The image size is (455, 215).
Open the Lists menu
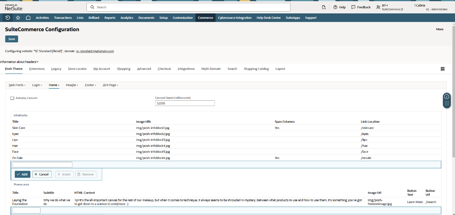tap(80, 18)
